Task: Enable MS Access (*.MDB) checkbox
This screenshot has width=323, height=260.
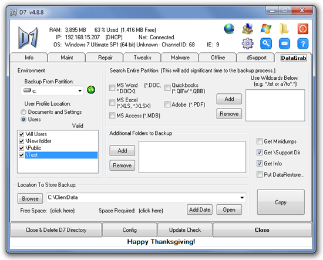Action: coord(112,115)
